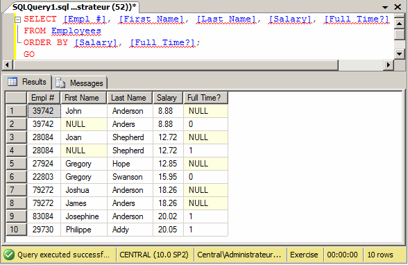The height and width of the screenshot is (265, 408).
Task: Click the horizontal scrollbar thumb in editor
Action: tap(176, 65)
